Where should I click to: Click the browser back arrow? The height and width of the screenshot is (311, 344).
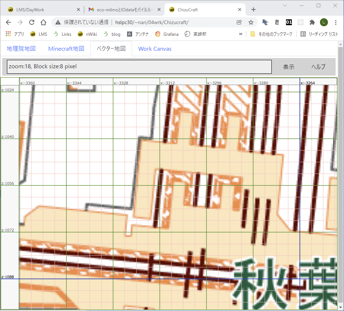click(8, 22)
